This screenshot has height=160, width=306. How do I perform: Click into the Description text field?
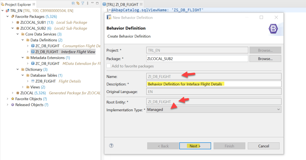click(x=214, y=84)
